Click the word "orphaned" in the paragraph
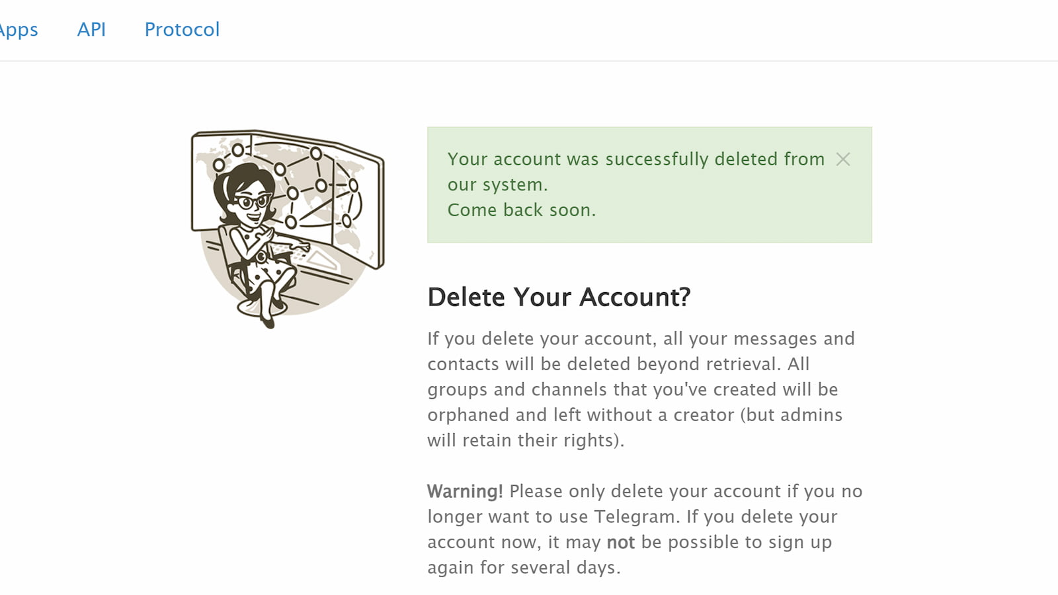Screen dimensions: 1058x595 [469, 415]
